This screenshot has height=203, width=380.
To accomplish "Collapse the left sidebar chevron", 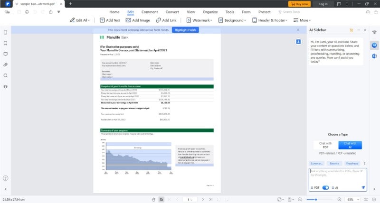I will 6,189.
